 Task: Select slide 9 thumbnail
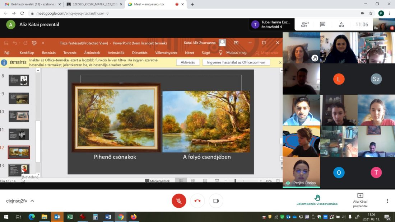point(19,98)
